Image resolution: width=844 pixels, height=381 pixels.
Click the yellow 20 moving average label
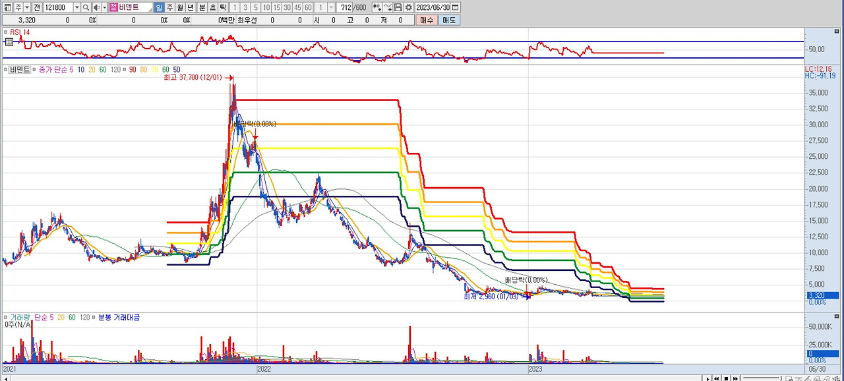click(x=92, y=69)
